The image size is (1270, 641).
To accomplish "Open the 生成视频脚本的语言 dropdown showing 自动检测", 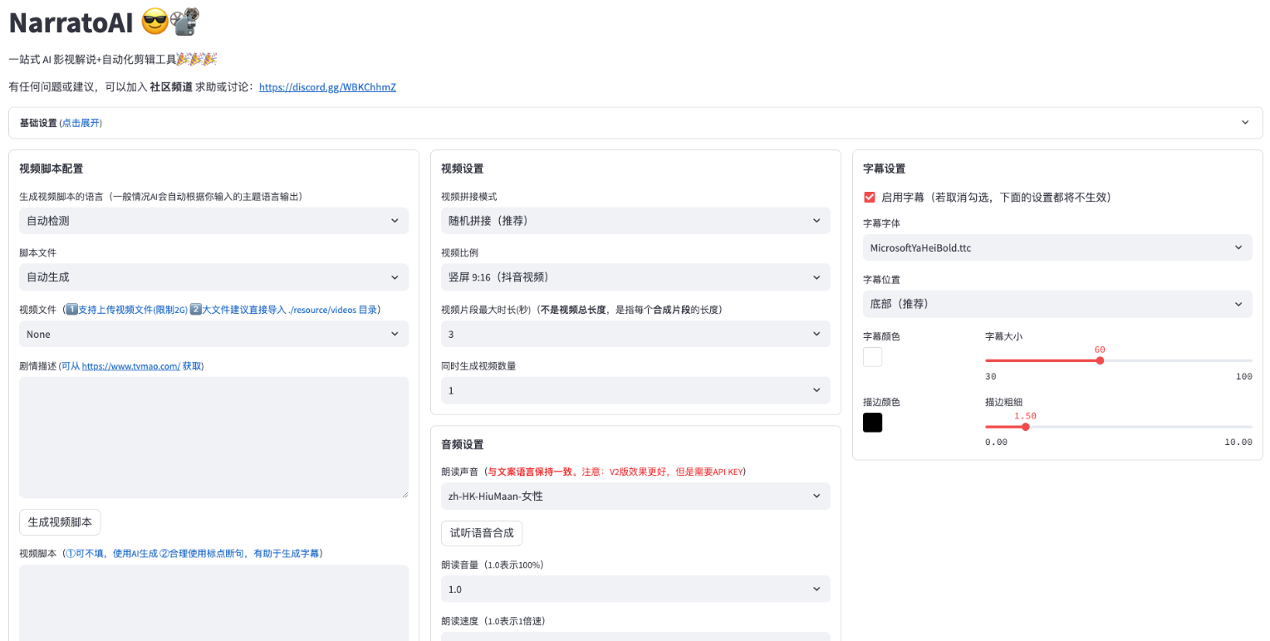I will pyautogui.click(x=213, y=221).
